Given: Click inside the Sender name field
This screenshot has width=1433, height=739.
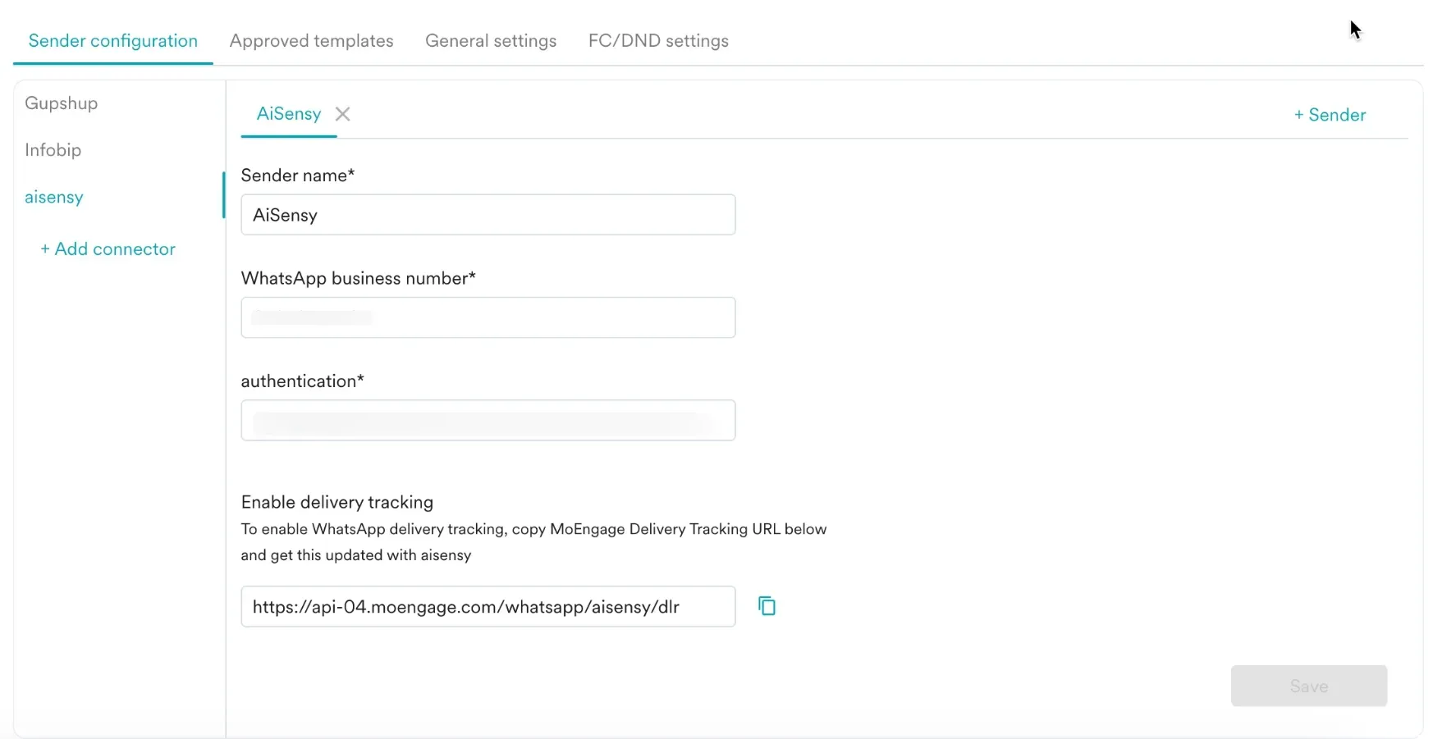Looking at the screenshot, I should [488, 214].
